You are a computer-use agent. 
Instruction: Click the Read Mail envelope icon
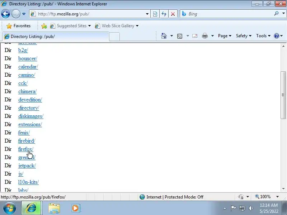(x=195, y=36)
